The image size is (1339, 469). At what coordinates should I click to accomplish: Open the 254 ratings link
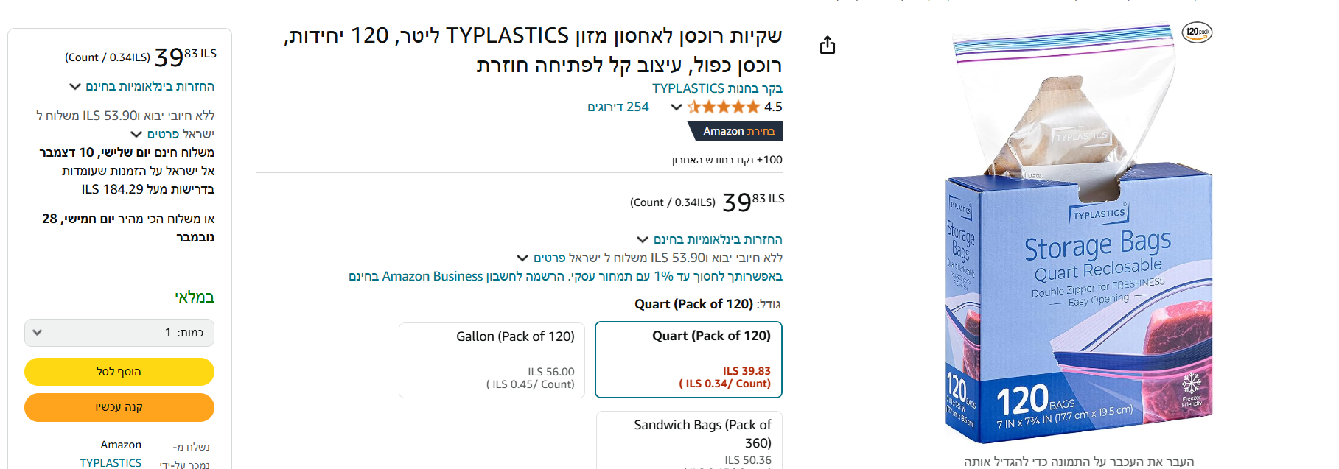pyautogui.click(x=618, y=107)
